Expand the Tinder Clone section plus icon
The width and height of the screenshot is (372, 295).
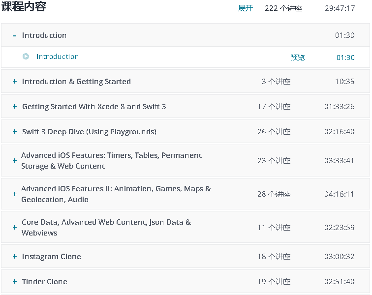coord(15,282)
